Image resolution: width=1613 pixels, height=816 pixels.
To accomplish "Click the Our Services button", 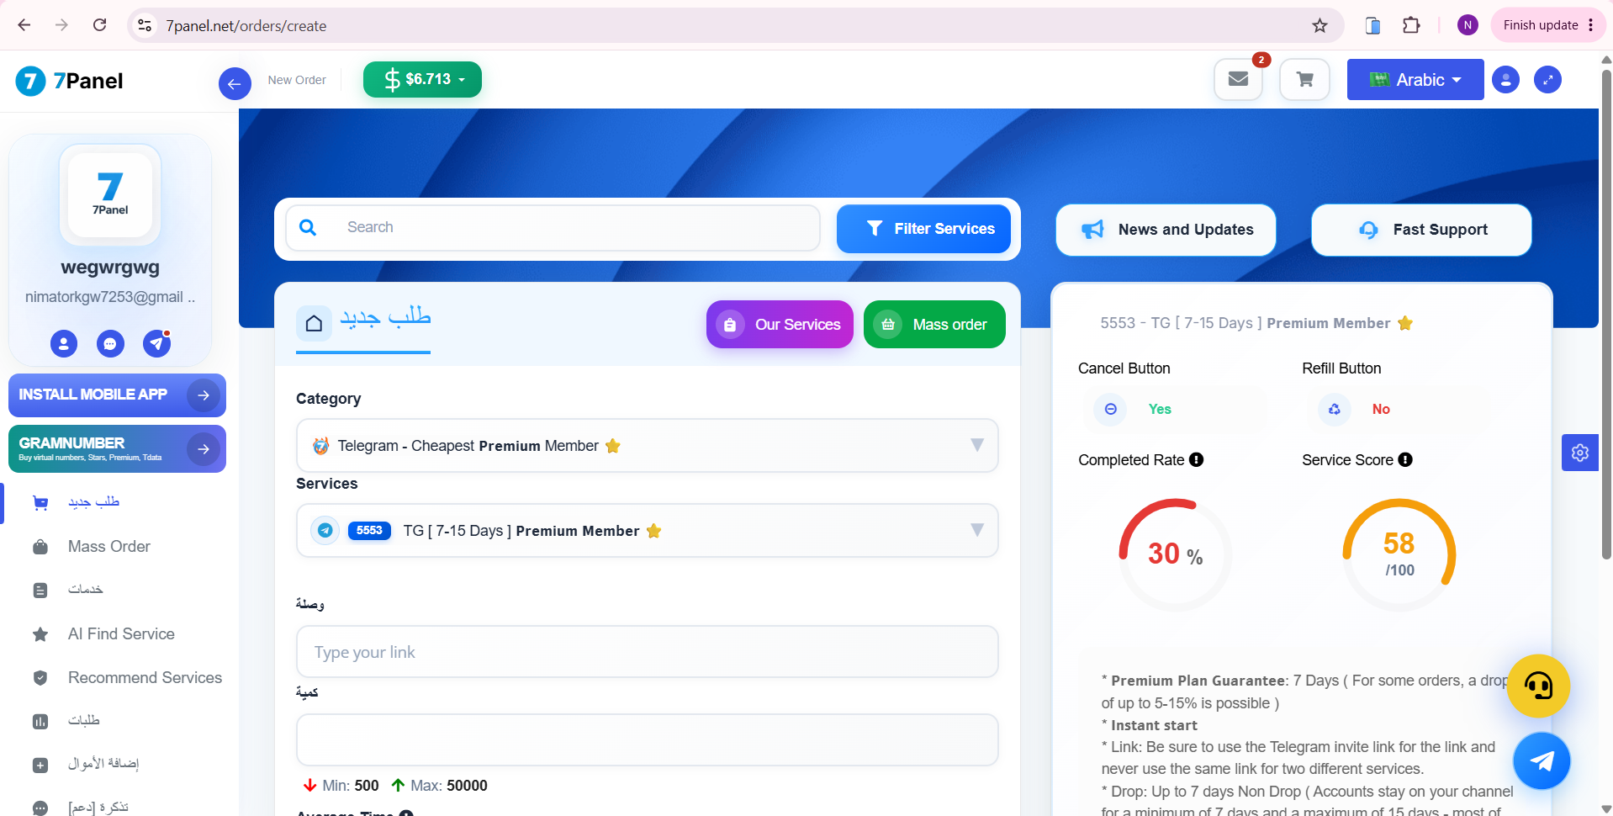I will [x=780, y=324].
